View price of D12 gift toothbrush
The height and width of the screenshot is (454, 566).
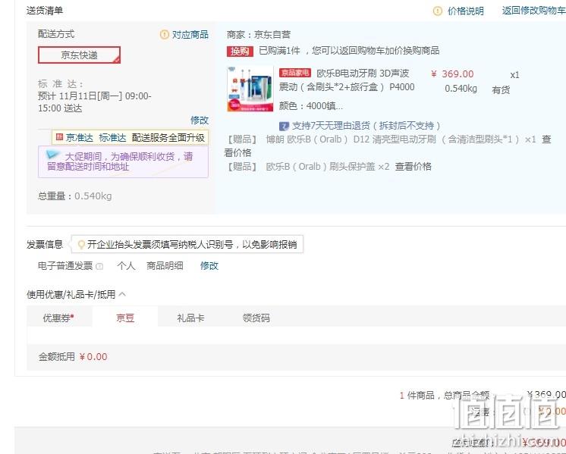click(x=388, y=146)
